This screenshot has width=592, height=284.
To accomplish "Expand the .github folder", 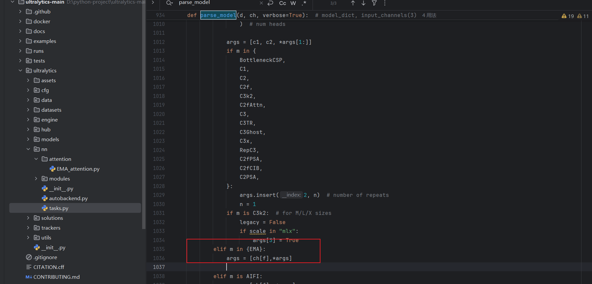I will pyautogui.click(x=20, y=11).
